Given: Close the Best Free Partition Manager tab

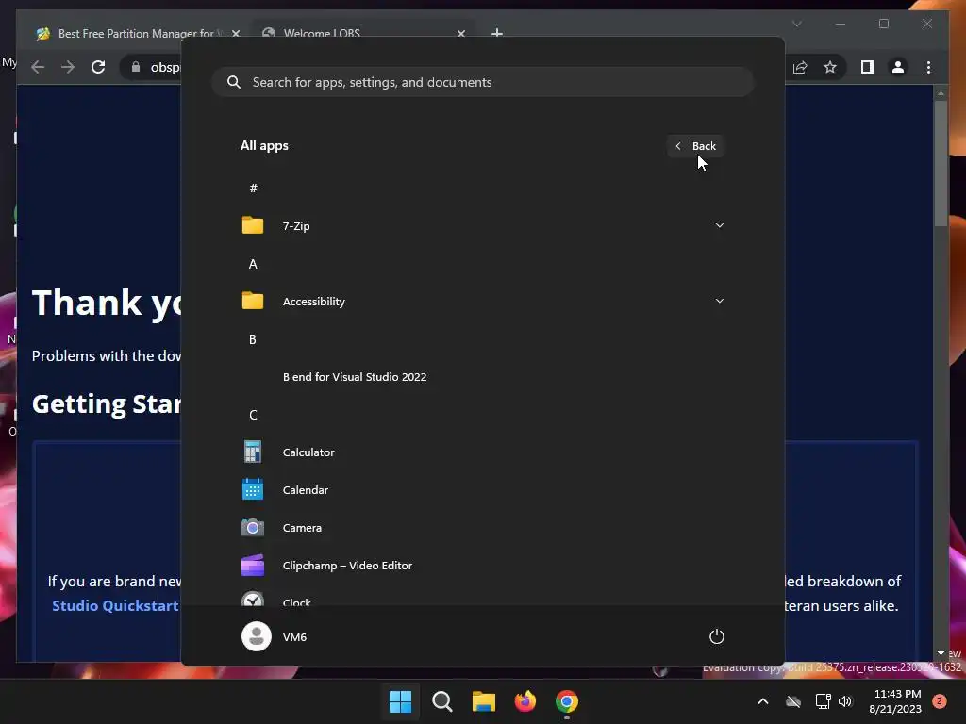Looking at the screenshot, I should point(235,33).
